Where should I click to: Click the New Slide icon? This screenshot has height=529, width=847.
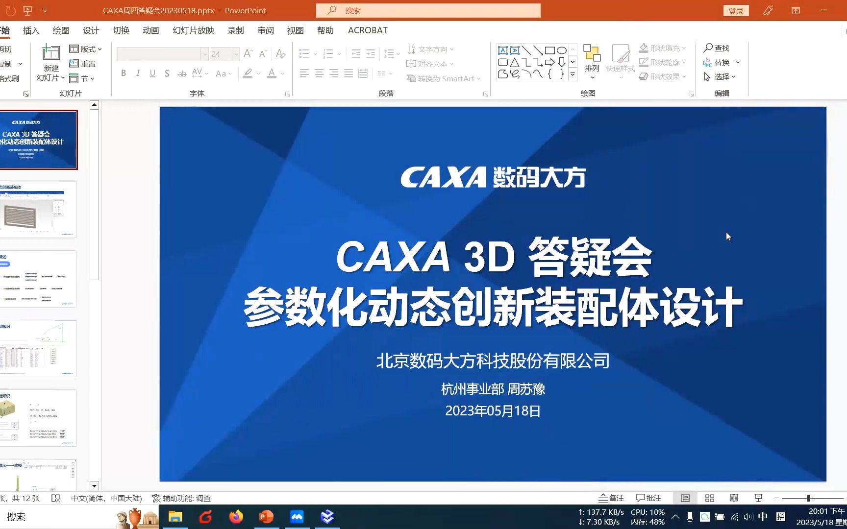click(51, 52)
